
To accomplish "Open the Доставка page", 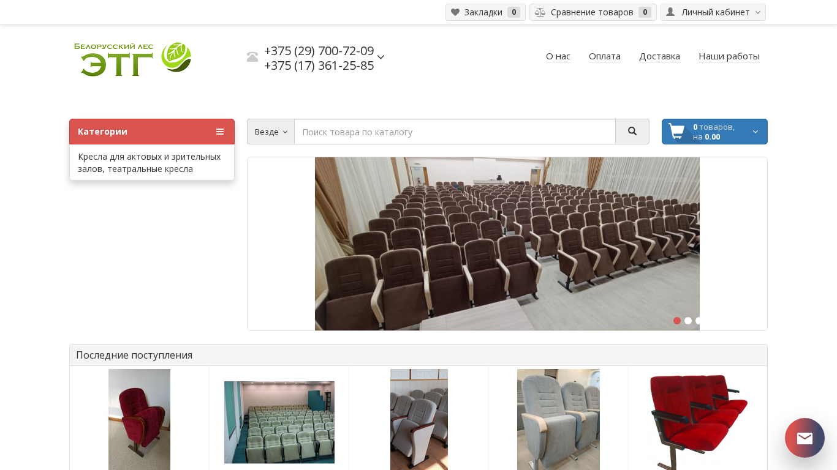I will click(659, 56).
